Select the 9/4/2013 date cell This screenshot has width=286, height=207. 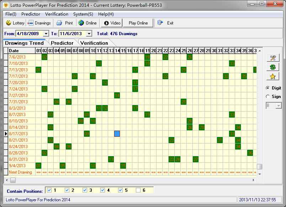click(x=22, y=166)
